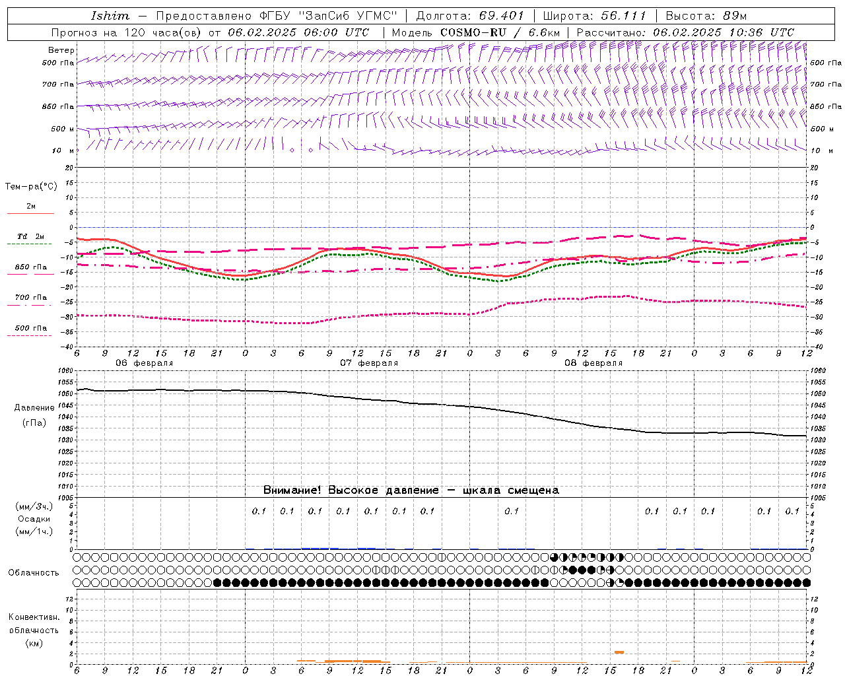This screenshot has height=676, width=845.
Task: Select the 10 м wind level label on left
Action: pyautogui.click(x=63, y=151)
